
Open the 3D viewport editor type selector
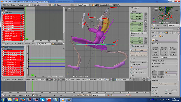pyautogui.click(x=68, y=80)
